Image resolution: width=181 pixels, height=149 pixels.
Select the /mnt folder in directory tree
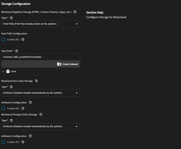coord(13,72)
